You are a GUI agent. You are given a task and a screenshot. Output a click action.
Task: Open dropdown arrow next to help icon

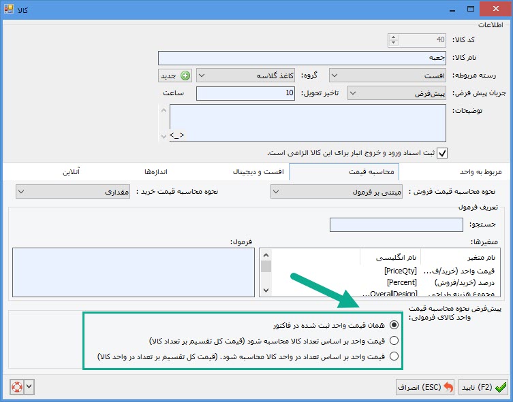point(29,386)
